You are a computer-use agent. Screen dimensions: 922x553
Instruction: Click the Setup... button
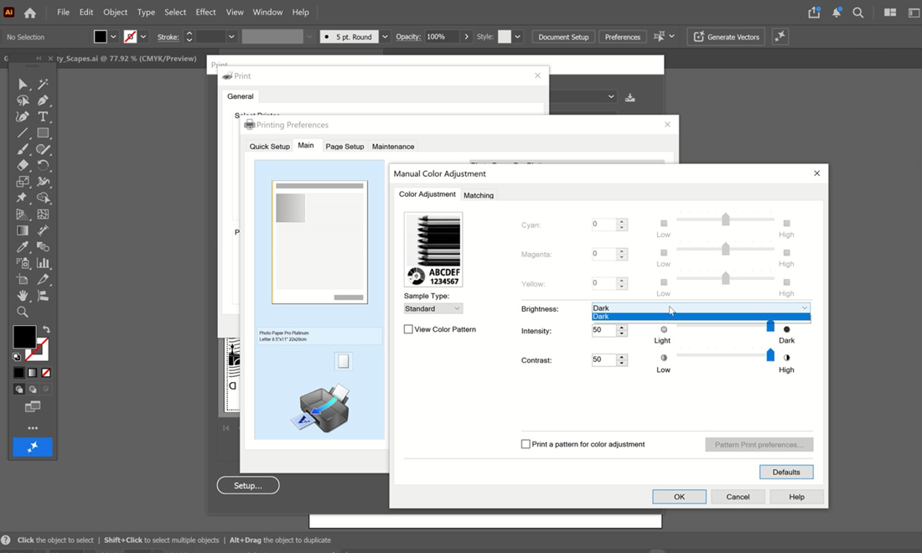[247, 485]
